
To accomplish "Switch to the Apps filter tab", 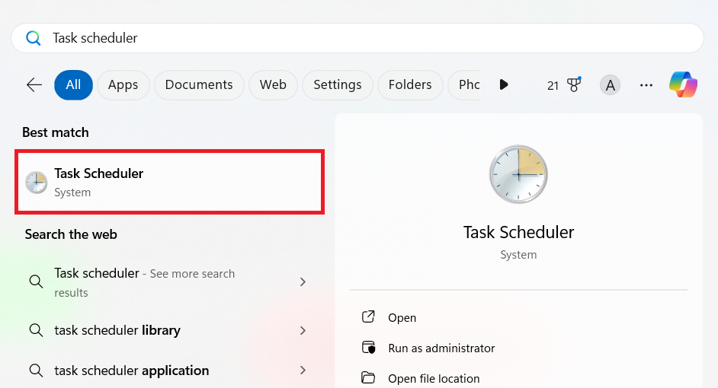I will 123,84.
